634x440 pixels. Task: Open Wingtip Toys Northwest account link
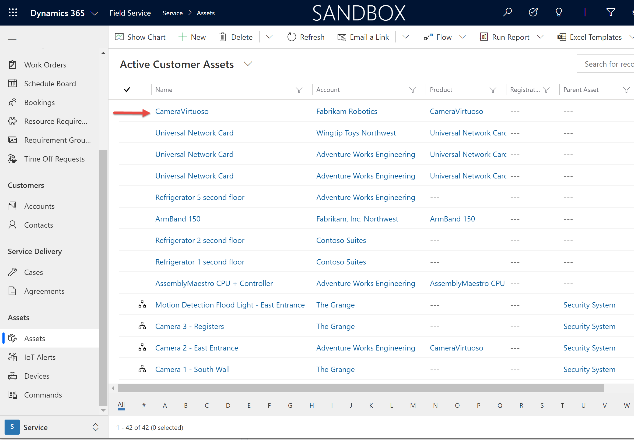pyautogui.click(x=356, y=133)
